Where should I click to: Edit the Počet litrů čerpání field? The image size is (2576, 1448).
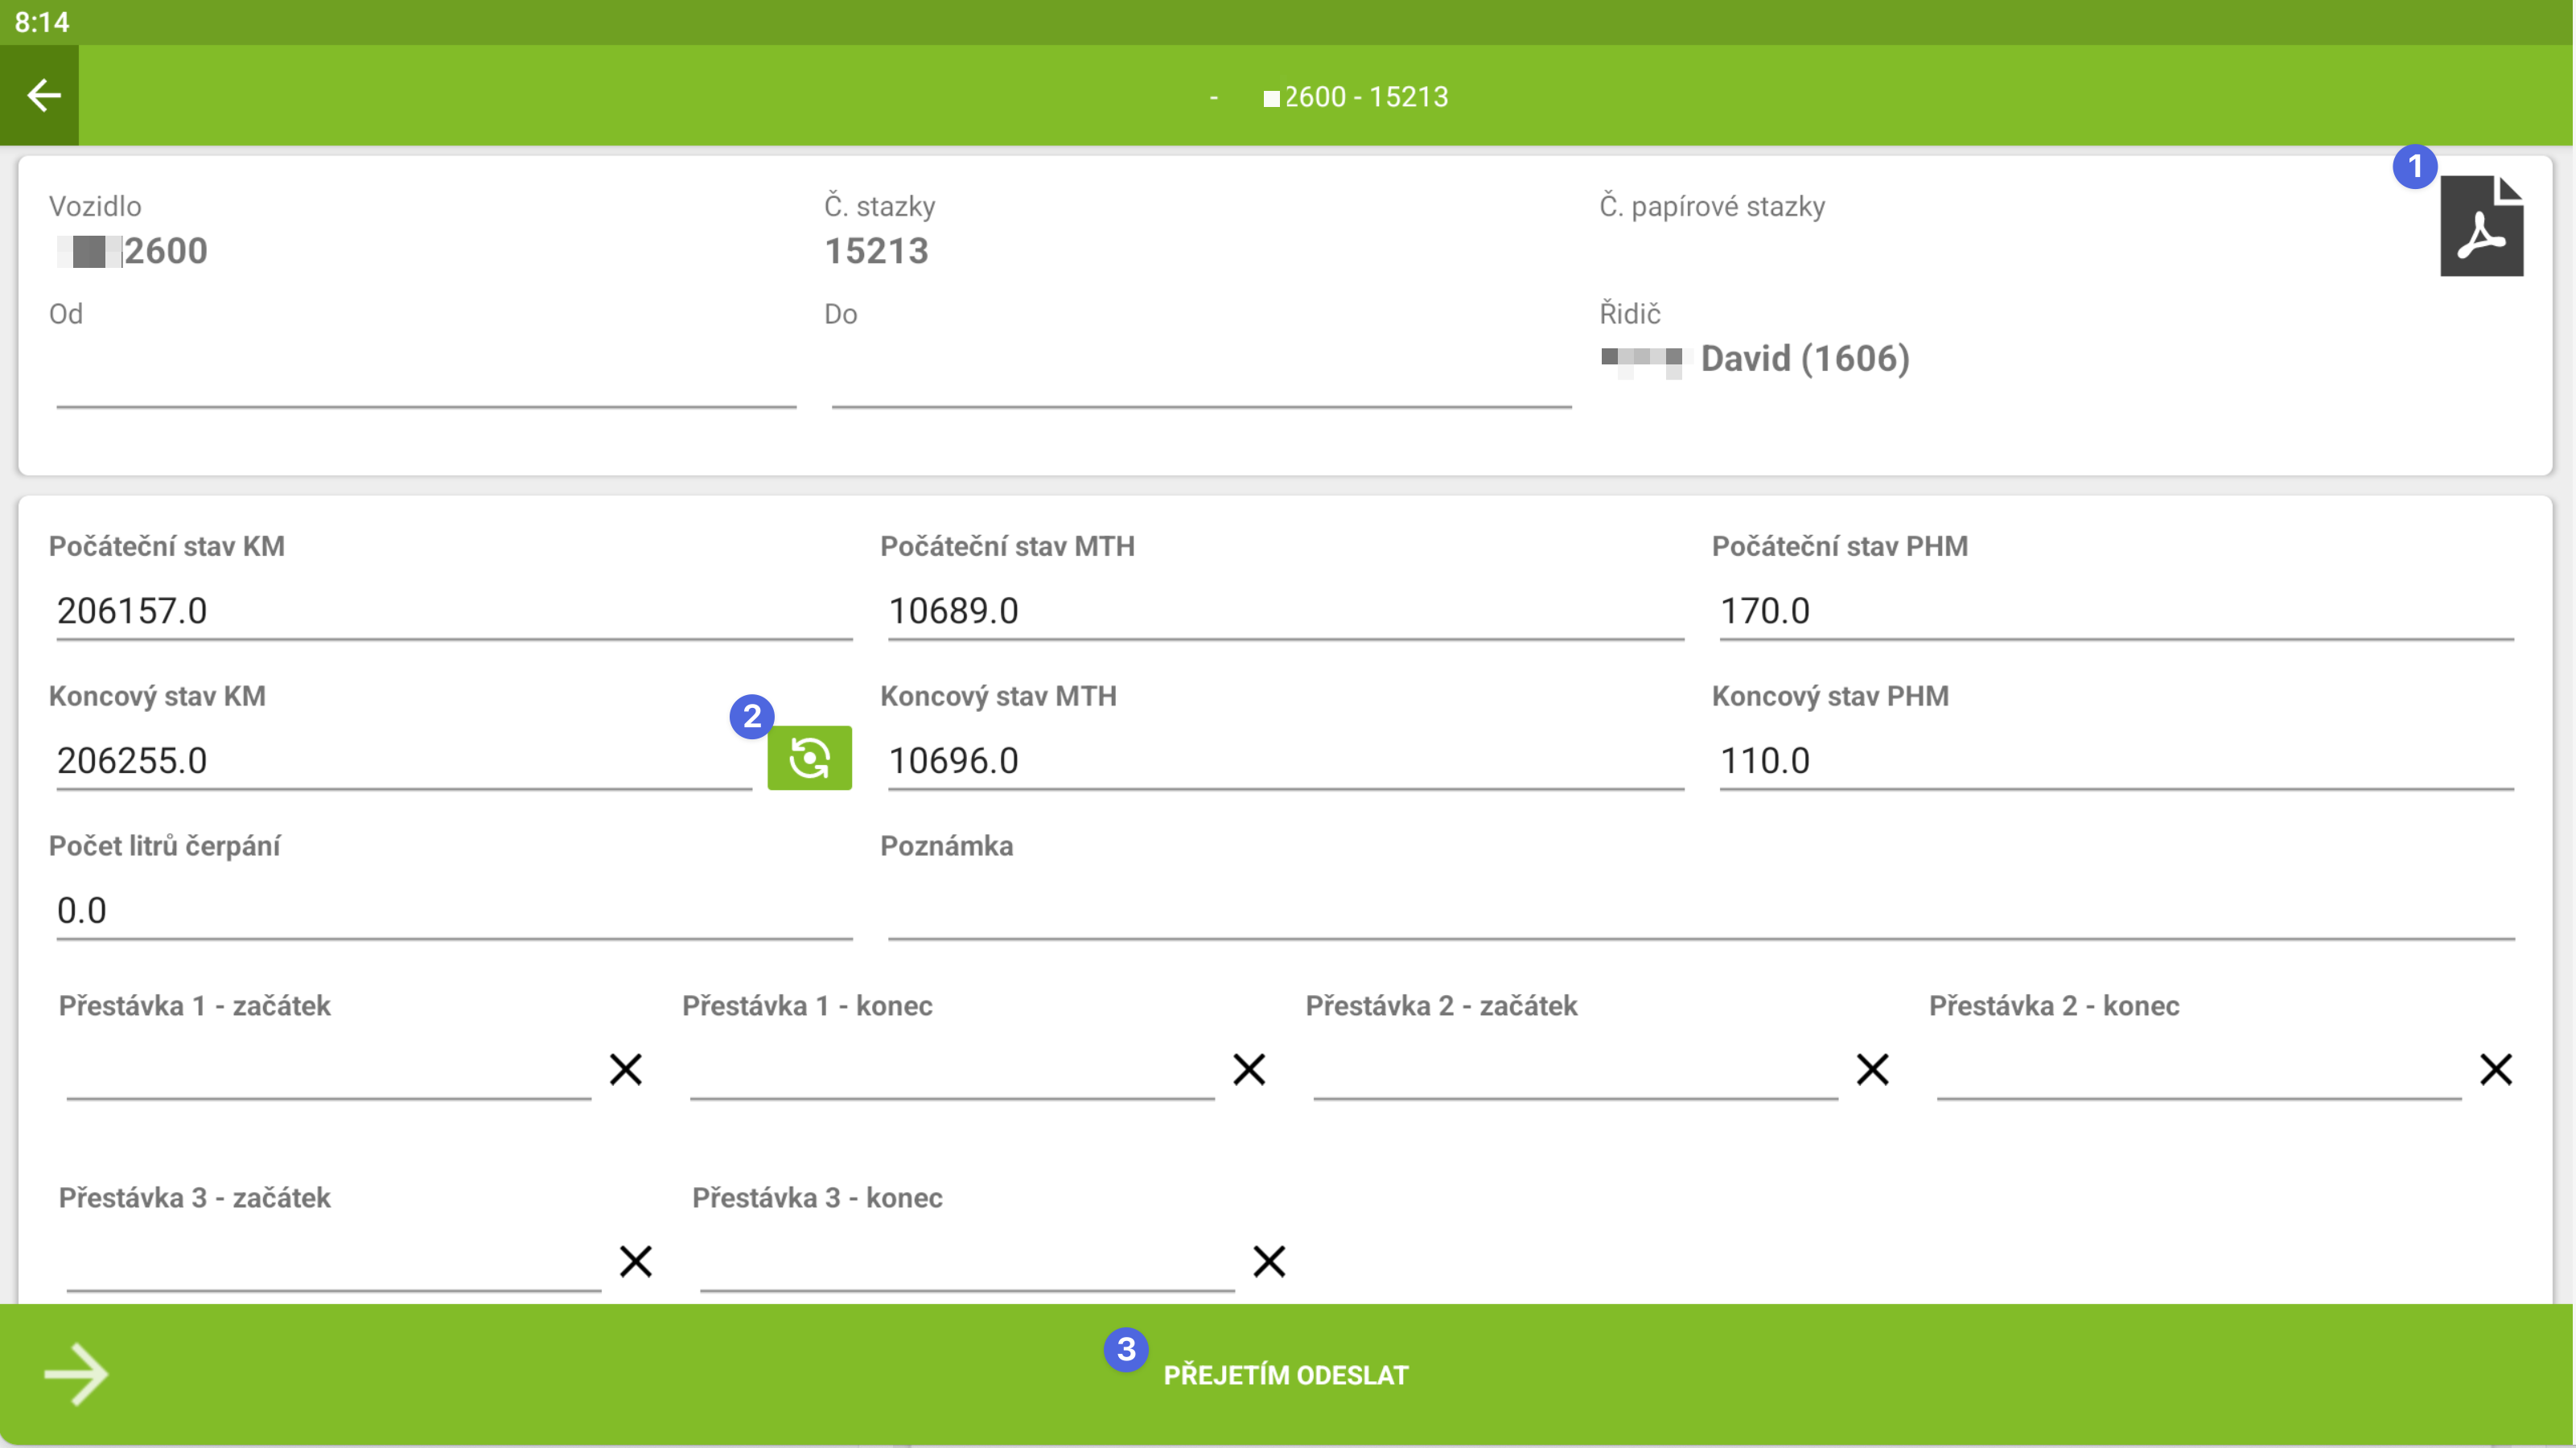pos(452,911)
